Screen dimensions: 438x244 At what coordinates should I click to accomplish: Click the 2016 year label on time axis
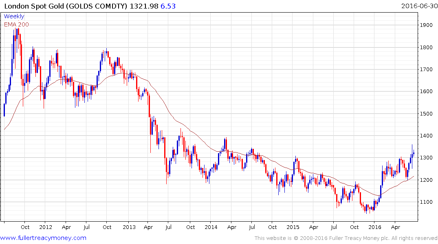point(374,227)
